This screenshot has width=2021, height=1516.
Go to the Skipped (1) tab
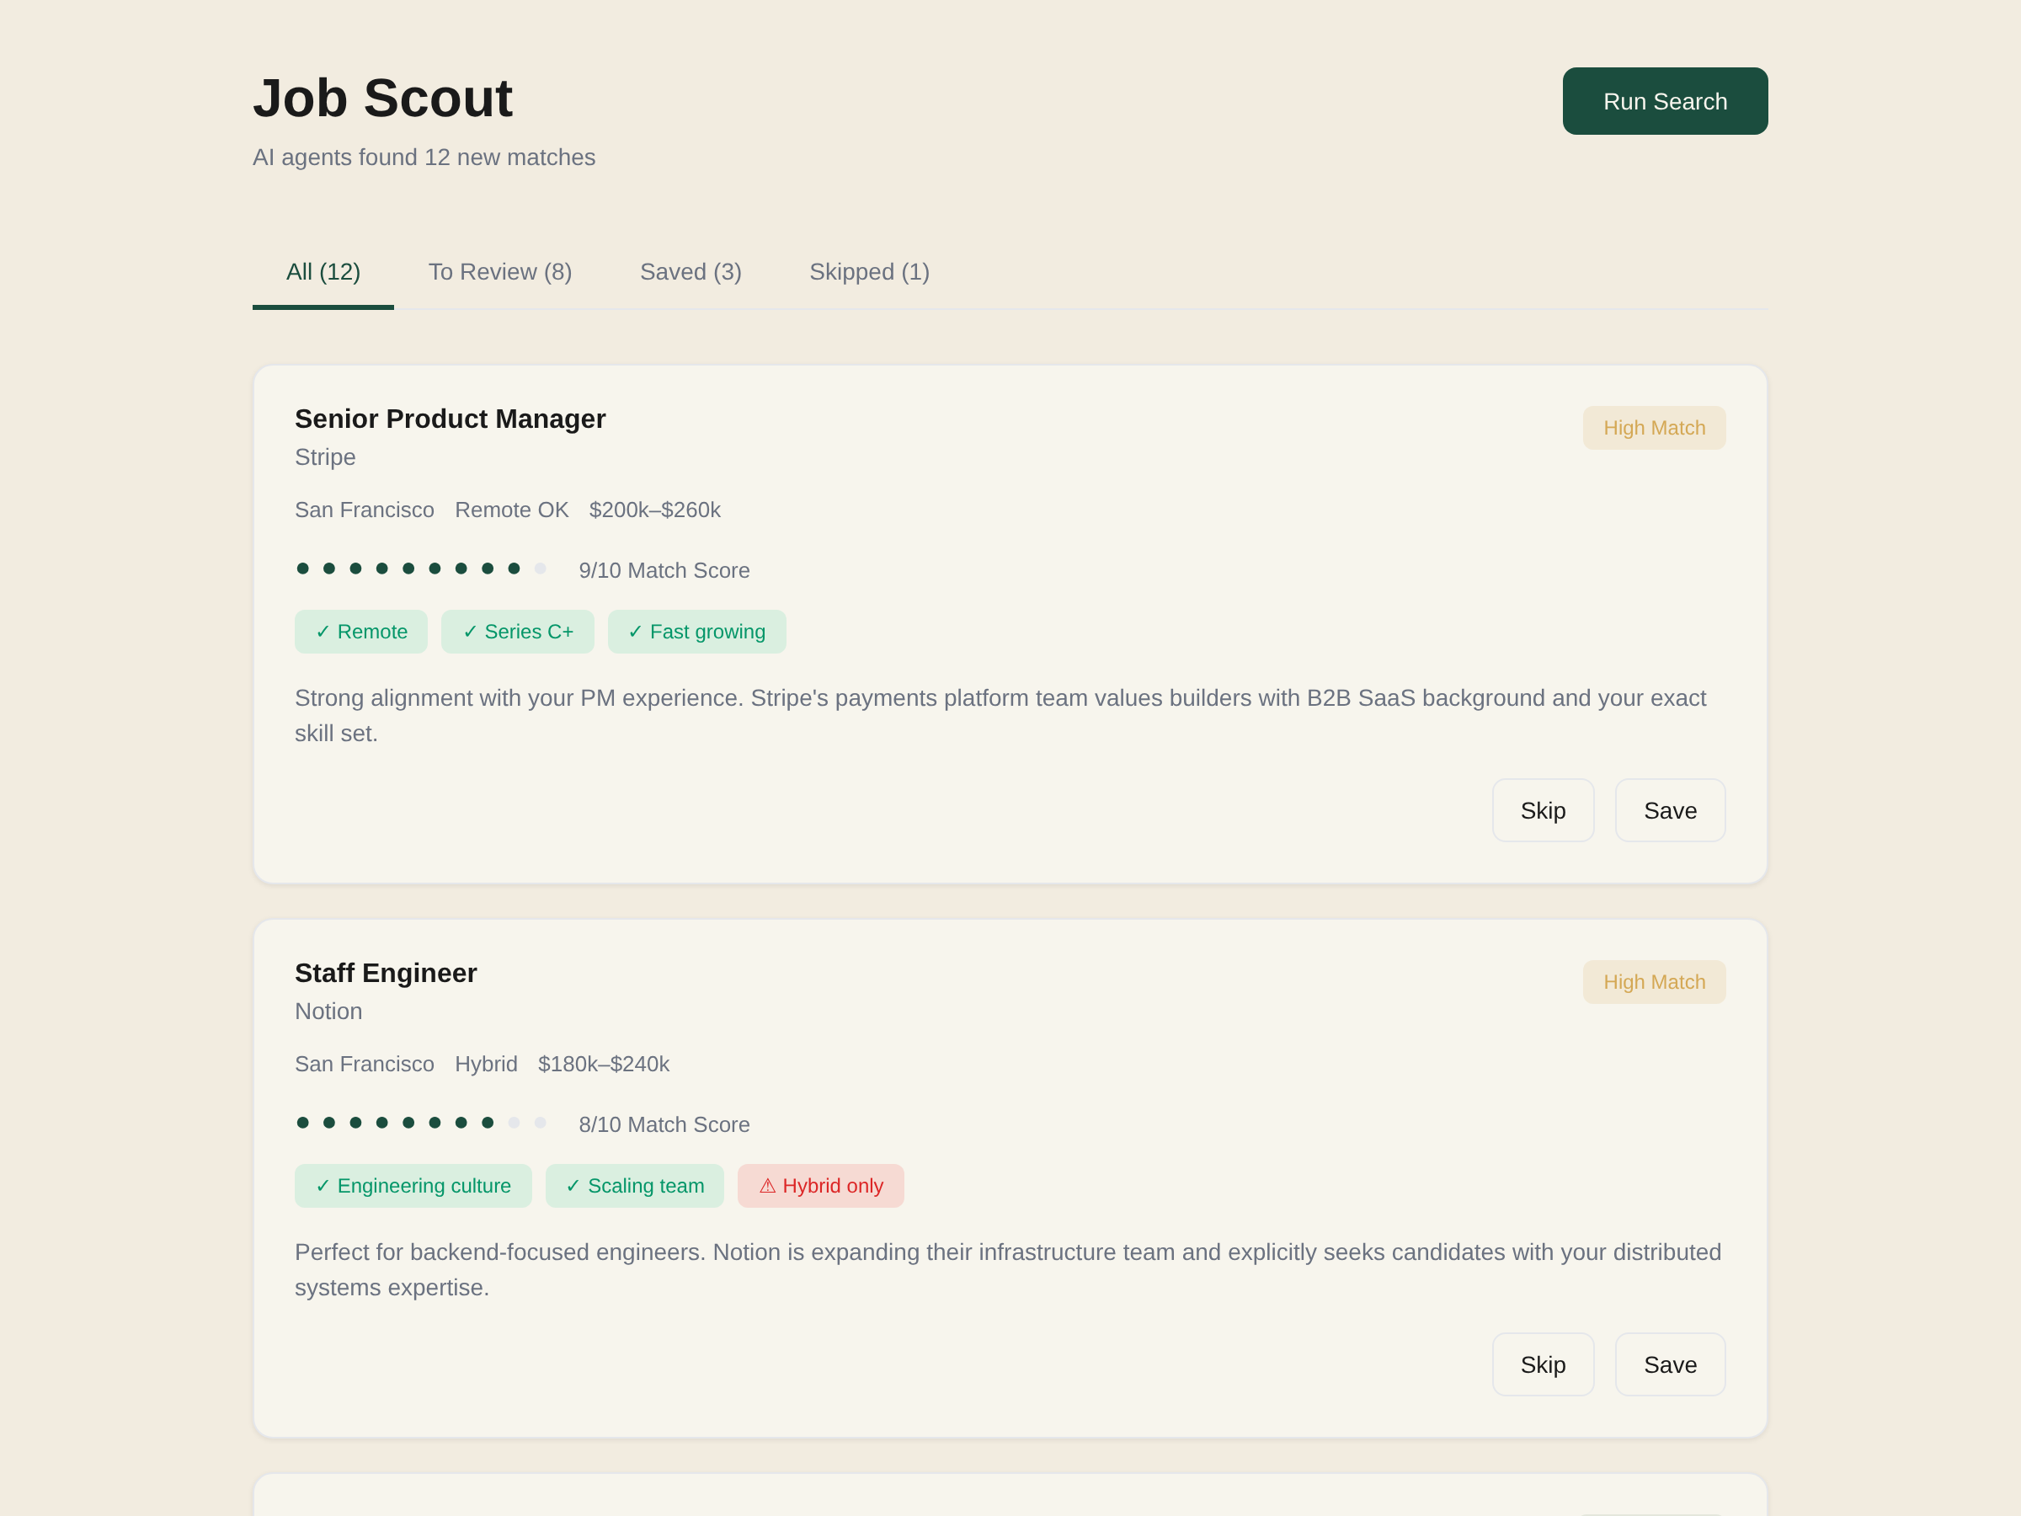(x=869, y=272)
